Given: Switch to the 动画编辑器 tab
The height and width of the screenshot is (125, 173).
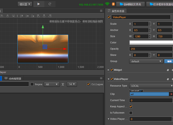Looking at the screenshot, I should coord(15,79).
